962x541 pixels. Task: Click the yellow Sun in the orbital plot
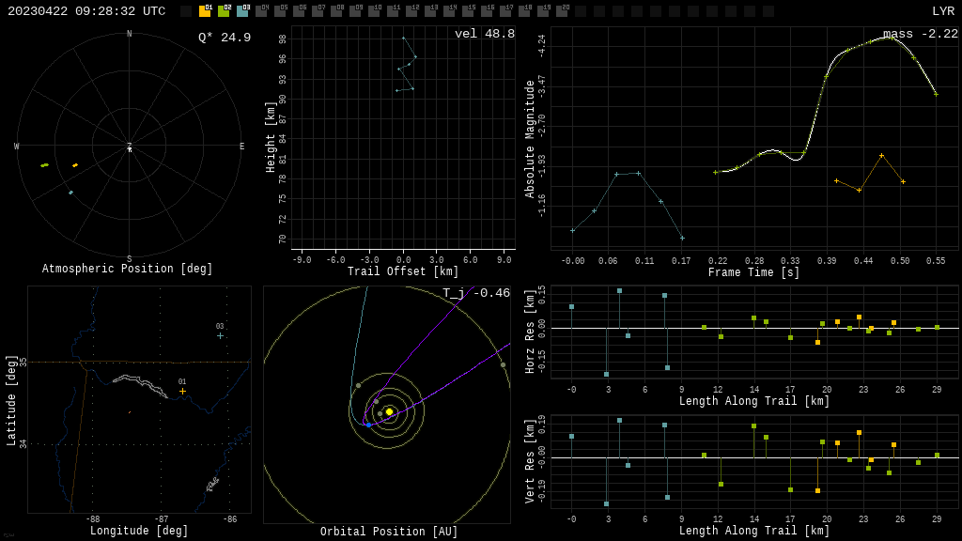coord(389,411)
